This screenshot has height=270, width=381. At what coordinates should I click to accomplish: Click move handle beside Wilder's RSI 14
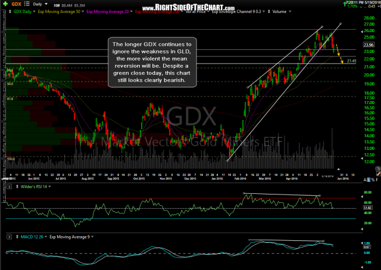tap(17, 187)
